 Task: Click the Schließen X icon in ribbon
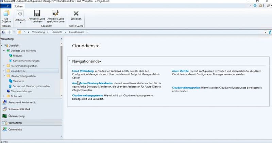click(76, 13)
